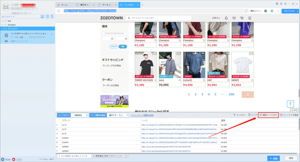
Task: Switch to the 実行中 tab
Action: [x=85, y=5]
